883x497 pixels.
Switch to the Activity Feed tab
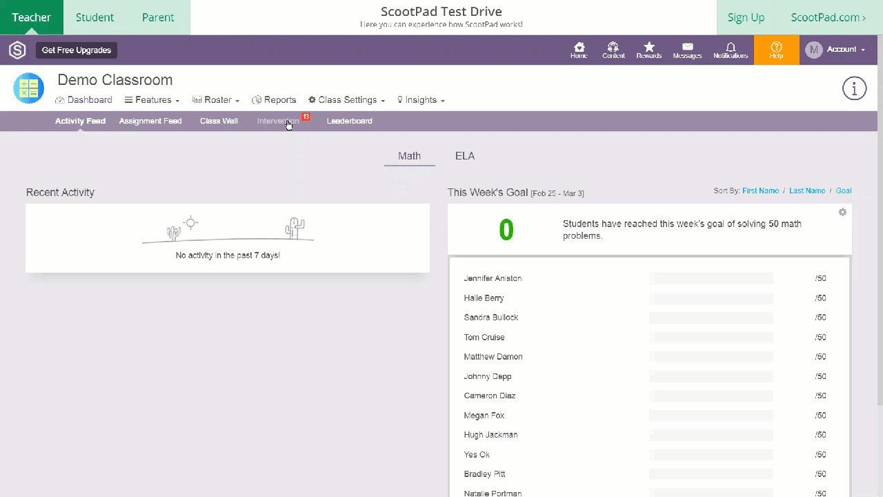click(x=80, y=121)
